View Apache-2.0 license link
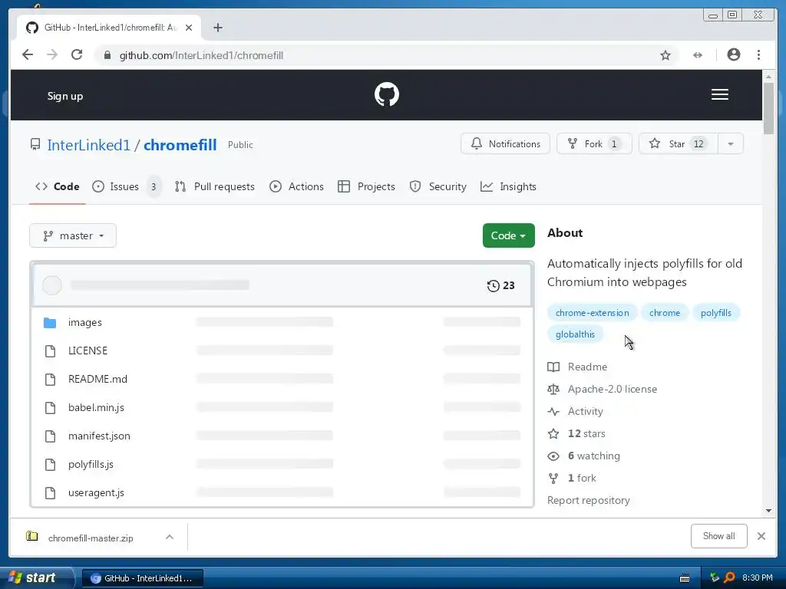 tap(602, 389)
